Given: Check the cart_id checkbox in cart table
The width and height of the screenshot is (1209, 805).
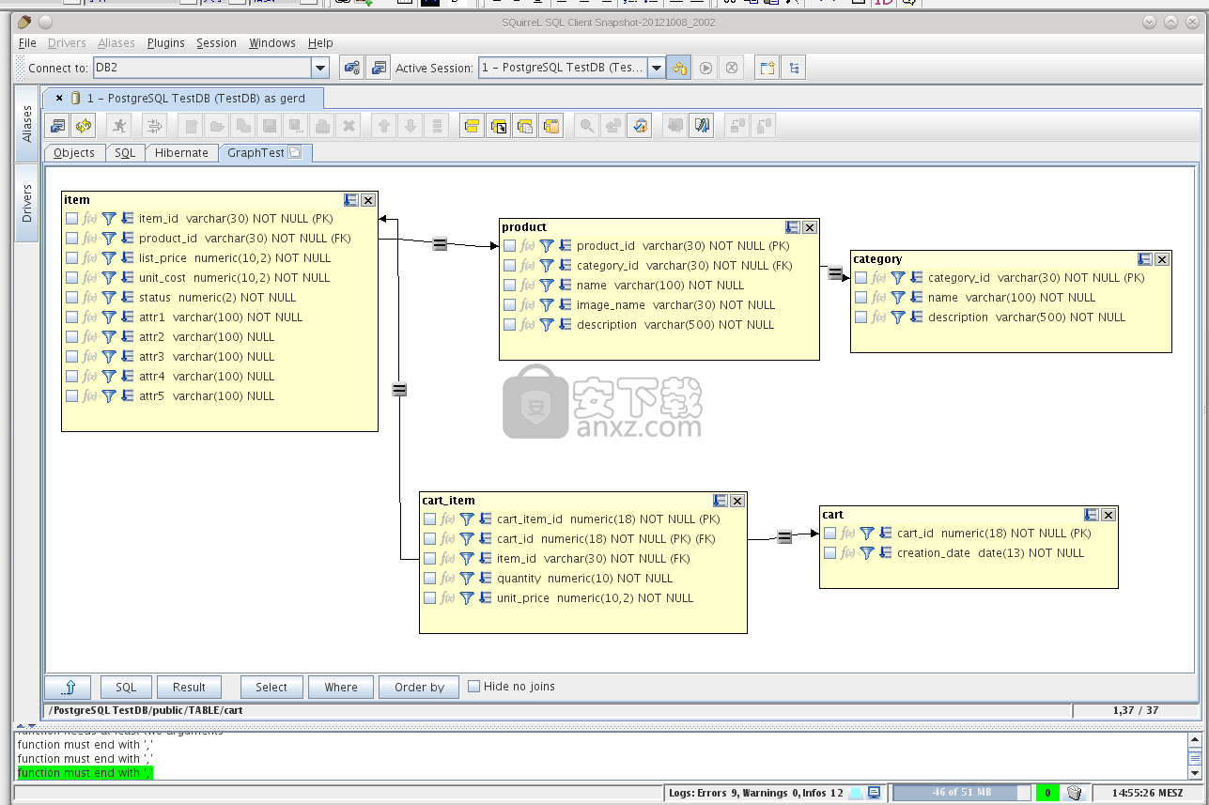Looking at the screenshot, I should coord(830,533).
